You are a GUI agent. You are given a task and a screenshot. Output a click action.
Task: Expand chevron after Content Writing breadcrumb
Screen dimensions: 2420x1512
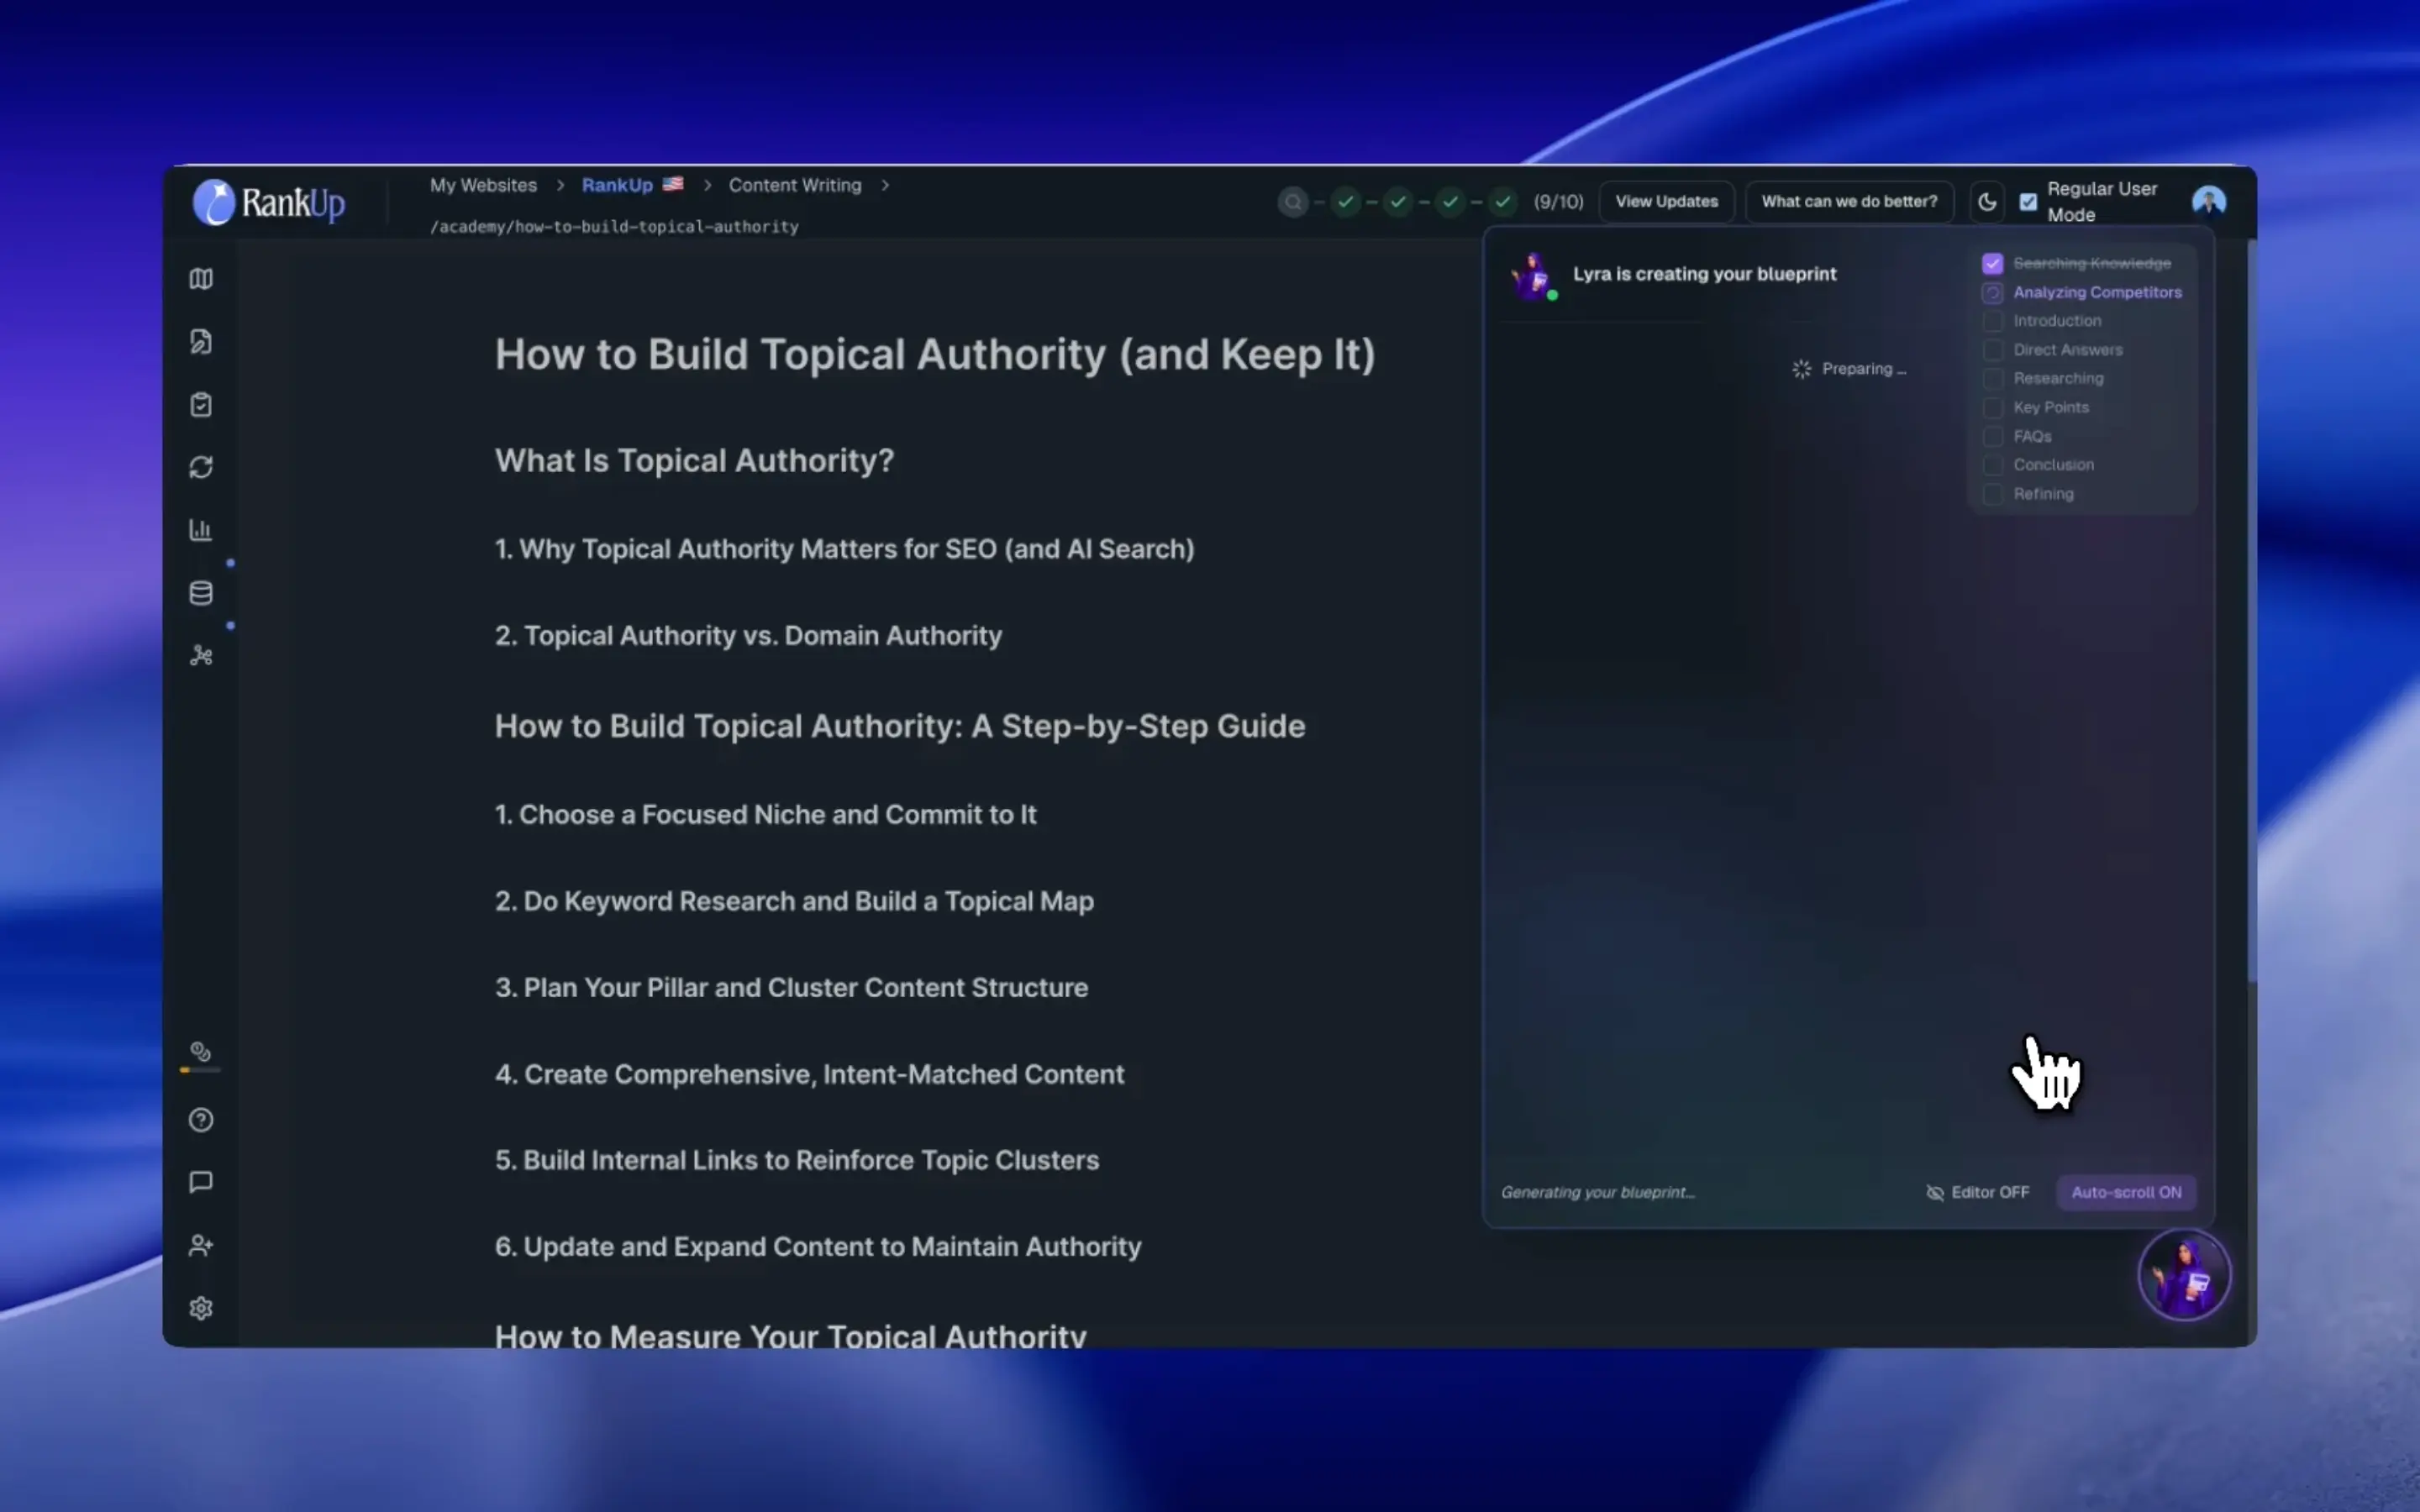click(885, 185)
